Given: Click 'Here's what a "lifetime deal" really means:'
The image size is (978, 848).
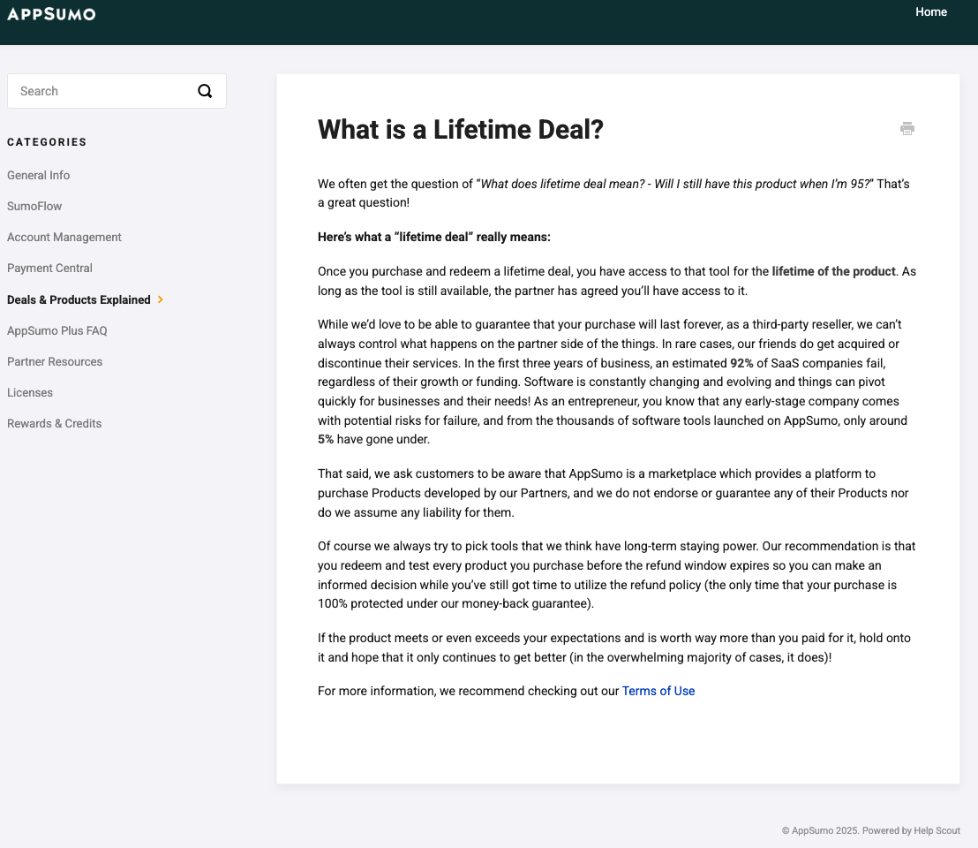Looking at the screenshot, I should coord(434,237).
